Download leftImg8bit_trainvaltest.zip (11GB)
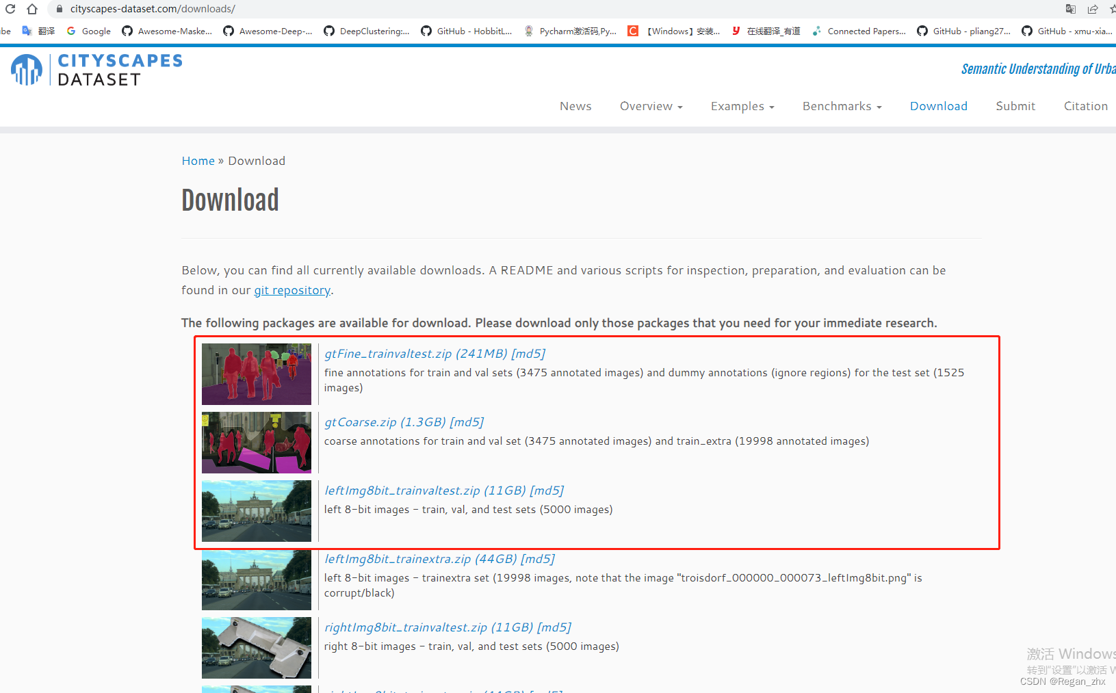Image resolution: width=1116 pixels, height=693 pixels. tap(425, 491)
